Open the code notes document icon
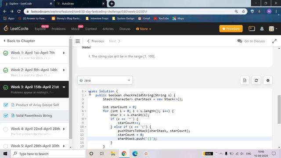 tap(245, 80)
